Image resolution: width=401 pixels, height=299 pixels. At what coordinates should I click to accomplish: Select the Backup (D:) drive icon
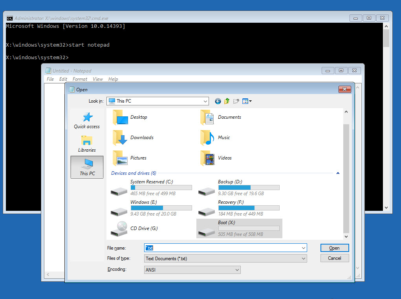pos(207,191)
